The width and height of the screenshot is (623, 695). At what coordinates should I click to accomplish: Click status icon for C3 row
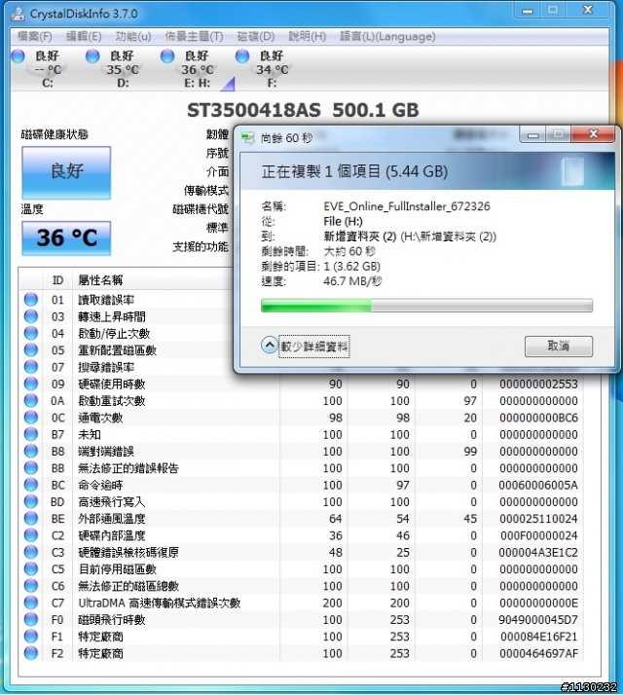coord(30,552)
